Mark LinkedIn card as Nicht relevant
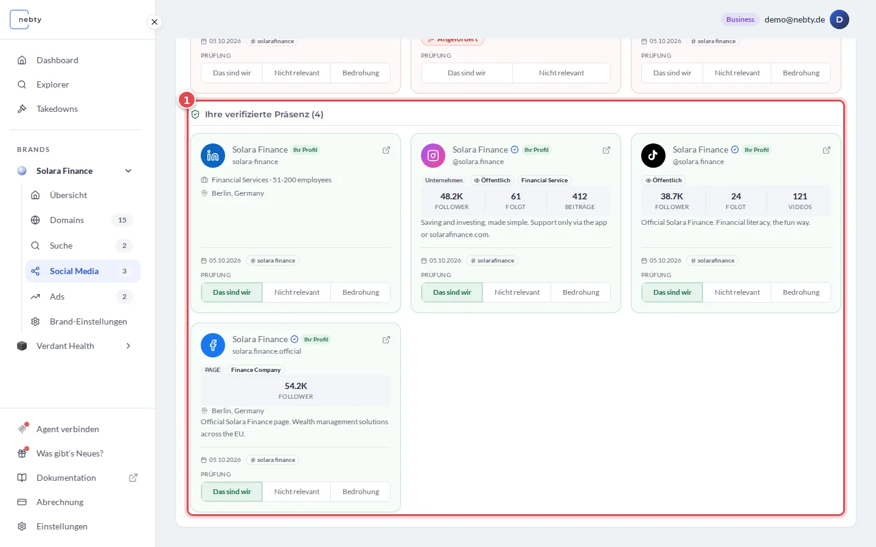Viewport: 876px width, 547px height. coord(297,292)
